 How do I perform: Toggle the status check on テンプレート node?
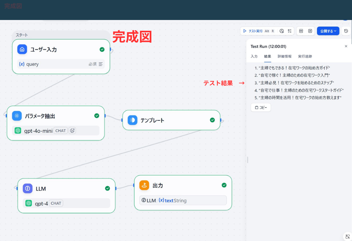pos(212,120)
